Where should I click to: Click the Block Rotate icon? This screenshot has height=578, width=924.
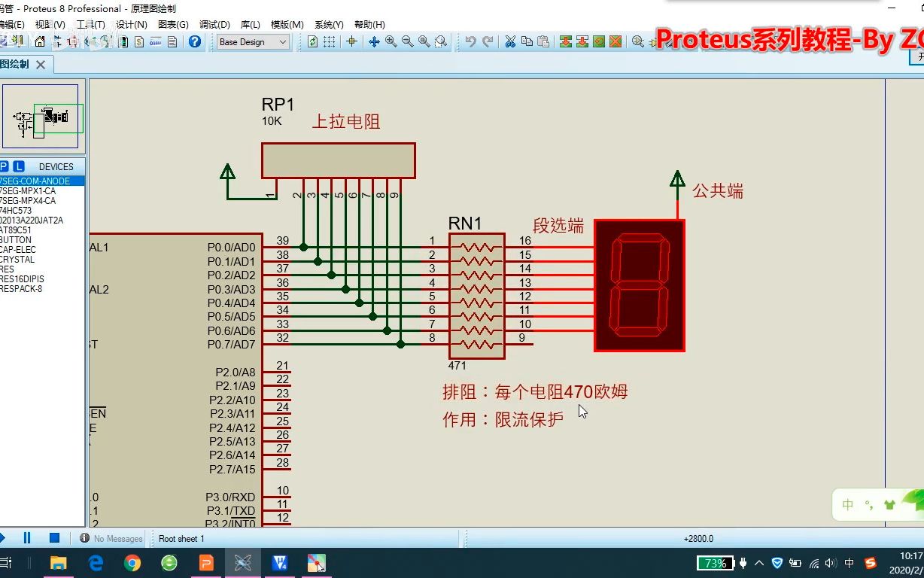[x=599, y=42]
